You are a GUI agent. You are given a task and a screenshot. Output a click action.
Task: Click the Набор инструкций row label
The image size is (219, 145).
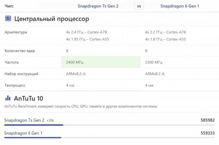(22, 74)
